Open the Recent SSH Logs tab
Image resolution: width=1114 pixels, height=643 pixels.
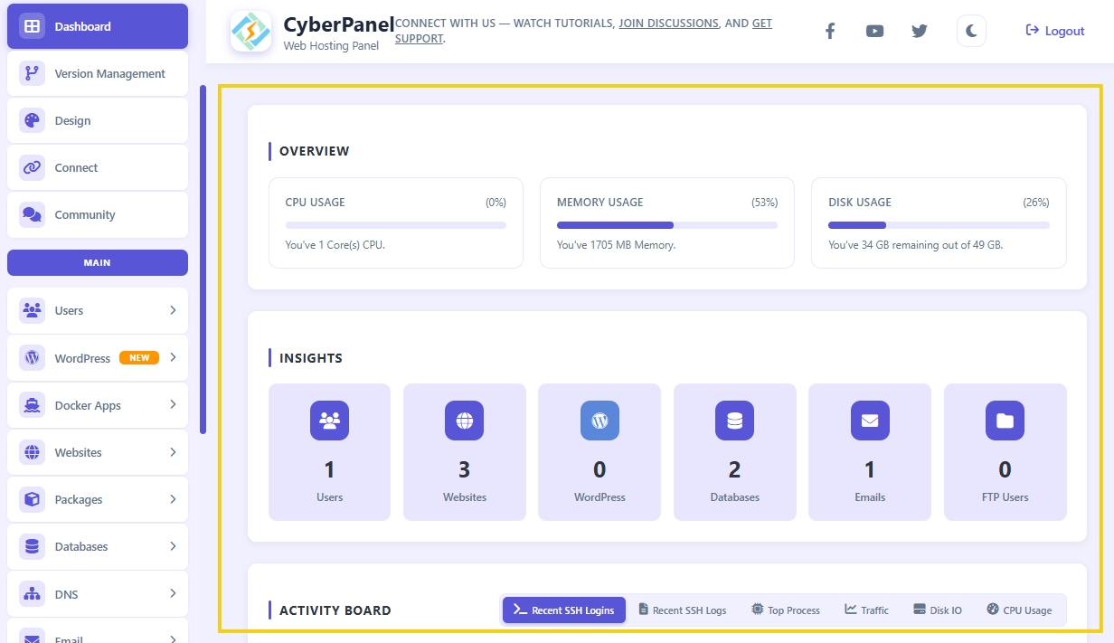(x=682, y=610)
